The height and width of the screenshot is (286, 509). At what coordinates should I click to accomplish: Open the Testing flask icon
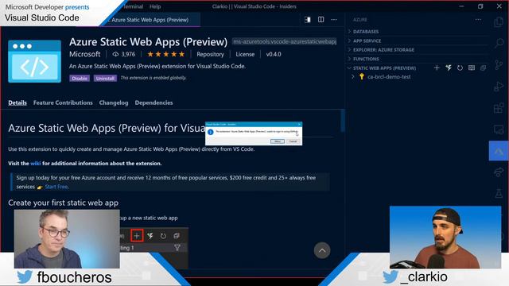pos(499,193)
